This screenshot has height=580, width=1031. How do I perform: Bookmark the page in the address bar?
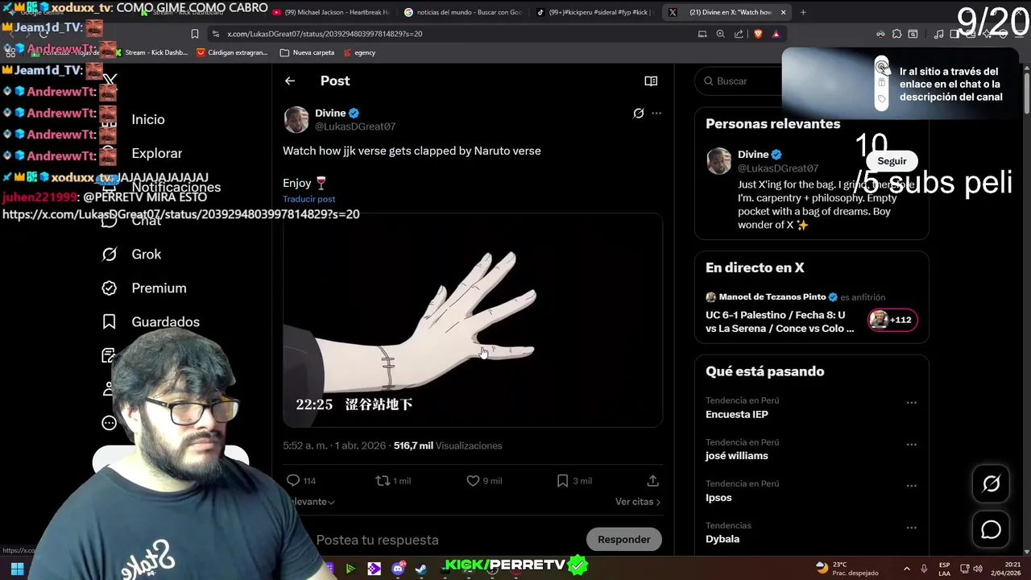tap(195, 34)
